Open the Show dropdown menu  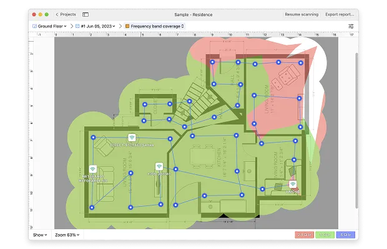[x=40, y=235]
